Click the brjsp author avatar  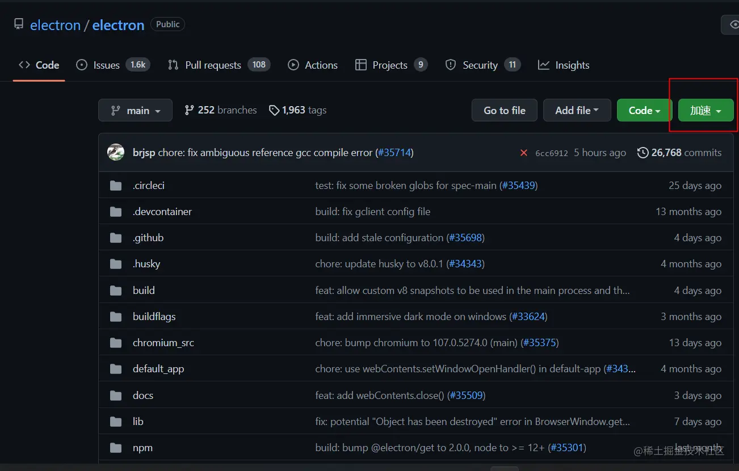point(116,152)
